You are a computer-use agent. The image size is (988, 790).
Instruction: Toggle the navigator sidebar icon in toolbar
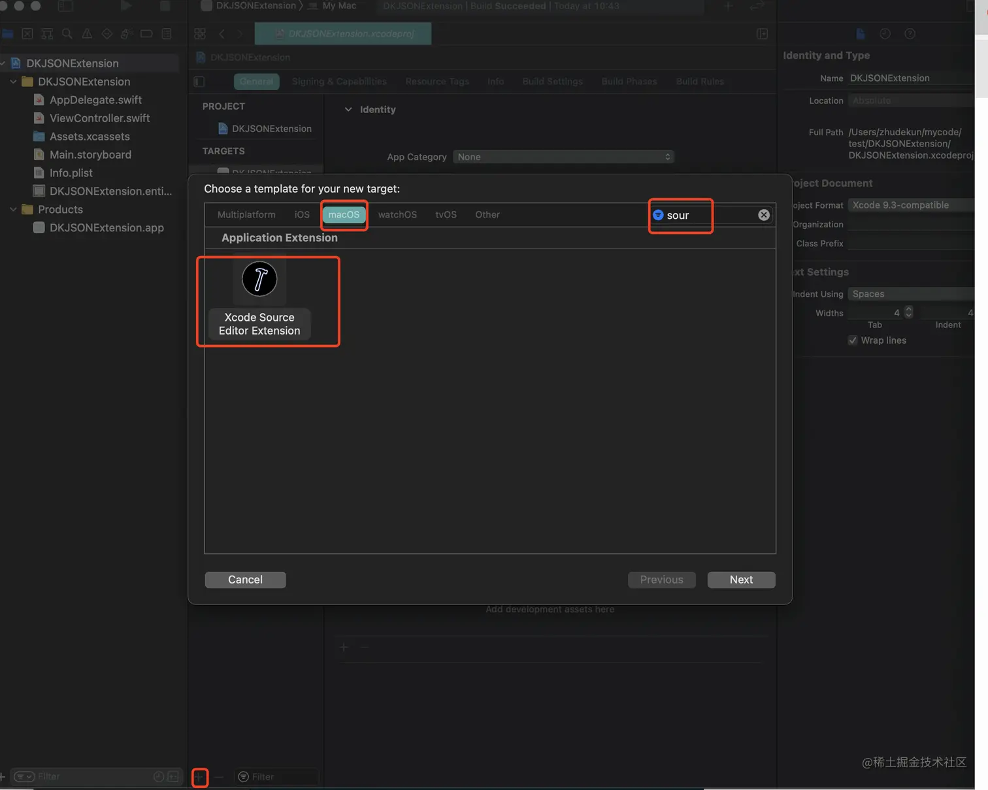pyautogui.click(x=65, y=6)
